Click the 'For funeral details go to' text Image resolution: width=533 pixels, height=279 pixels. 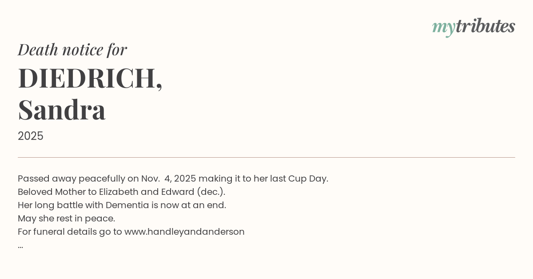(70, 232)
